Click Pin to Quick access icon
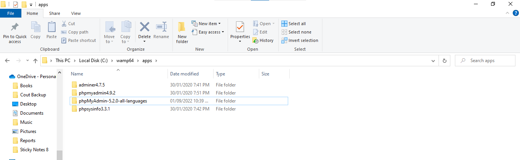Viewport: 520px width, 160px height. (15, 27)
